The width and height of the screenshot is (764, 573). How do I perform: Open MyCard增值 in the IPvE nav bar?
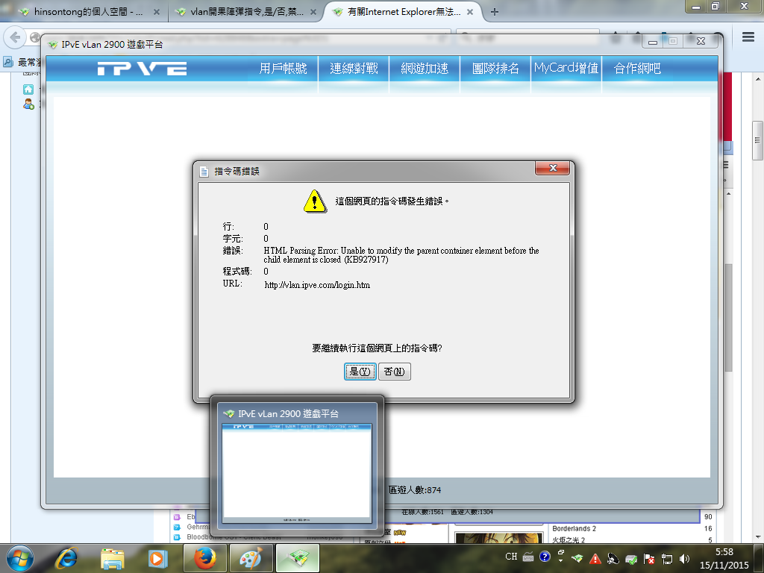(566, 68)
